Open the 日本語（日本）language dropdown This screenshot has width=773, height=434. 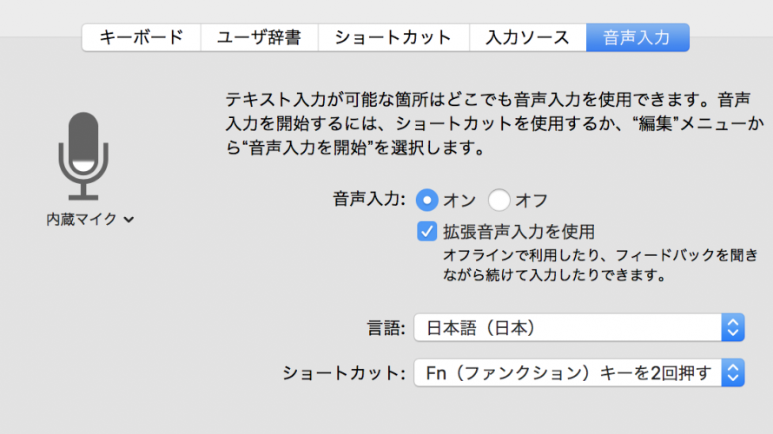click(x=578, y=327)
